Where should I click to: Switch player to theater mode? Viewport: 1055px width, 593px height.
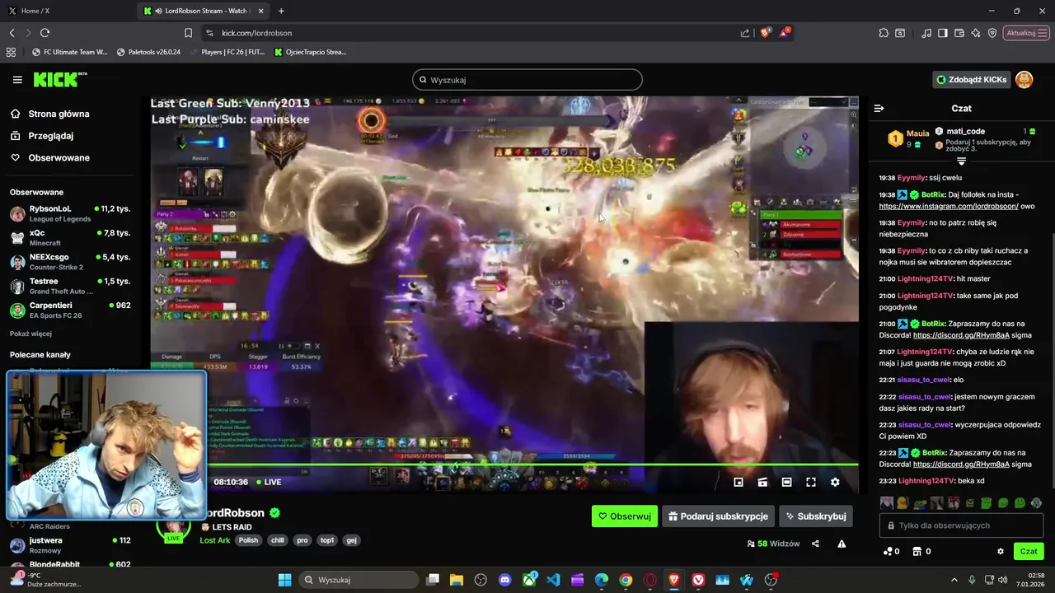click(x=787, y=483)
